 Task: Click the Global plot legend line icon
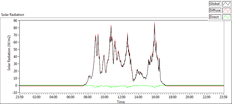(227, 3)
